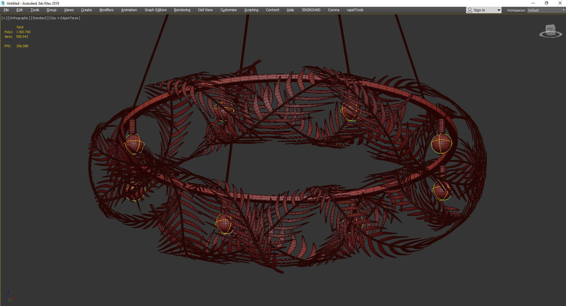The width and height of the screenshot is (566, 306).
Task: Open the Create menu
Action: pos(87,10)
